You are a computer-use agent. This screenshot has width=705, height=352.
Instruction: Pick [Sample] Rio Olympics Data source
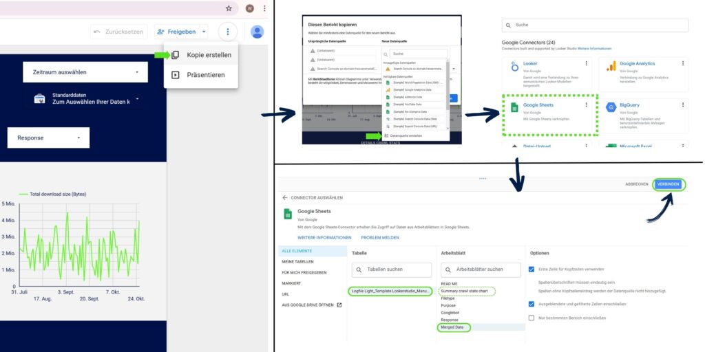point(414,111)
